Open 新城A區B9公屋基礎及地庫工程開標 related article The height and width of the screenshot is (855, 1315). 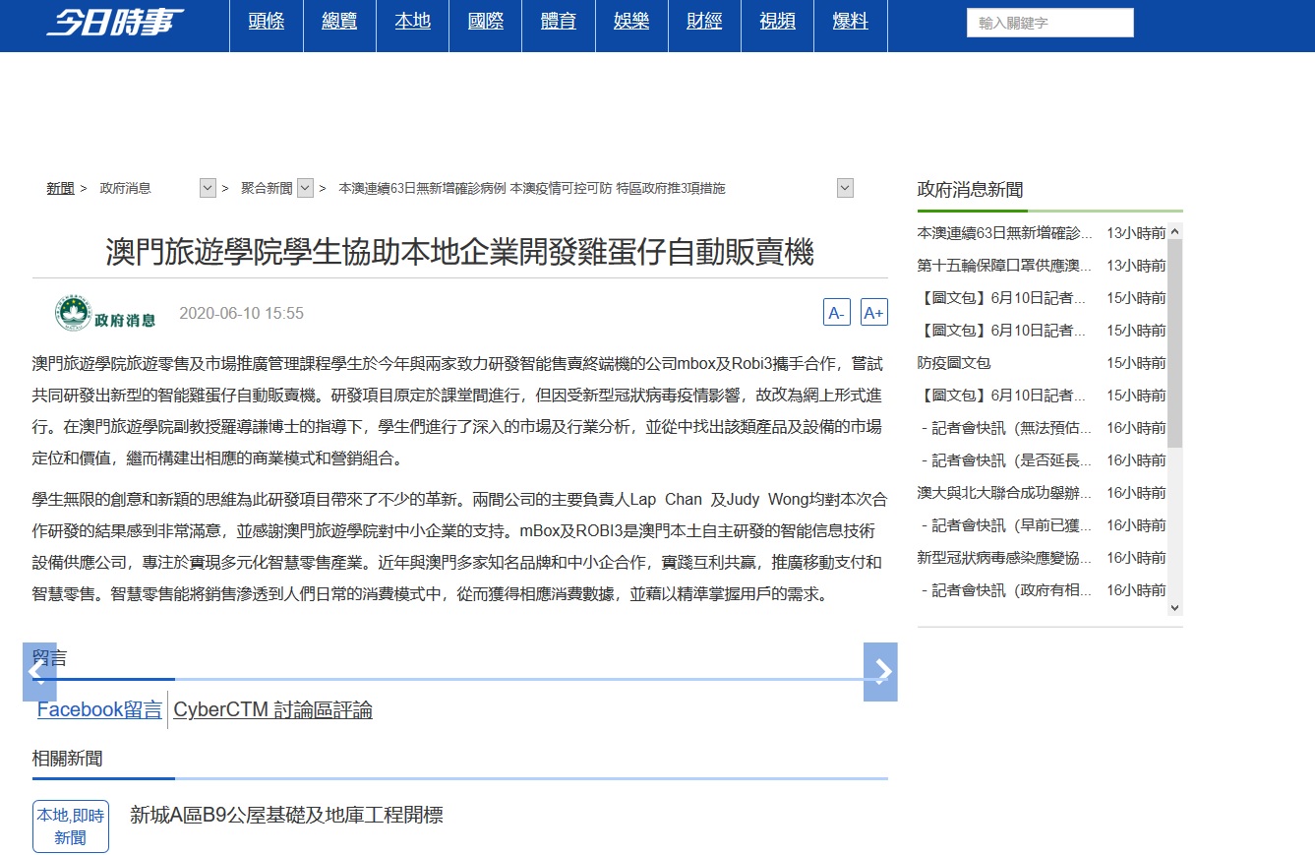[x=286, y=815]
